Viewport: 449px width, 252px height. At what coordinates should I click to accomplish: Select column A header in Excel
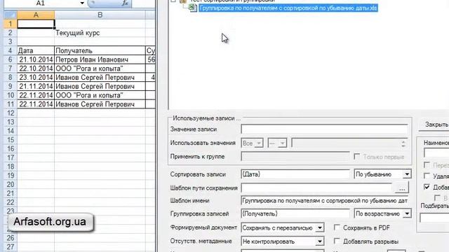tap(36, 15)
